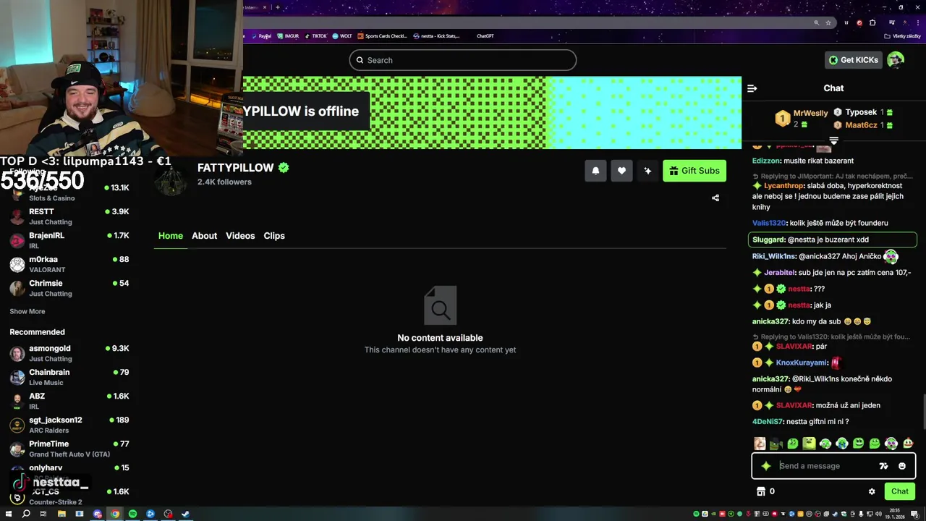Open ABZ IRL recommended channel
The height and width of the screenshot is (521, 926).
tap(70, 401)
